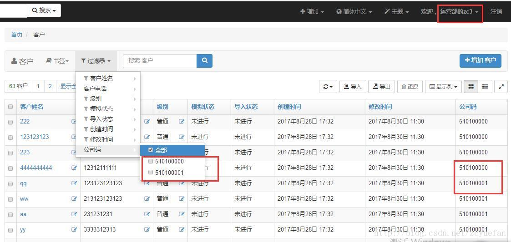
Task: Click edit pencil beside customer ww
Action: 74,199
